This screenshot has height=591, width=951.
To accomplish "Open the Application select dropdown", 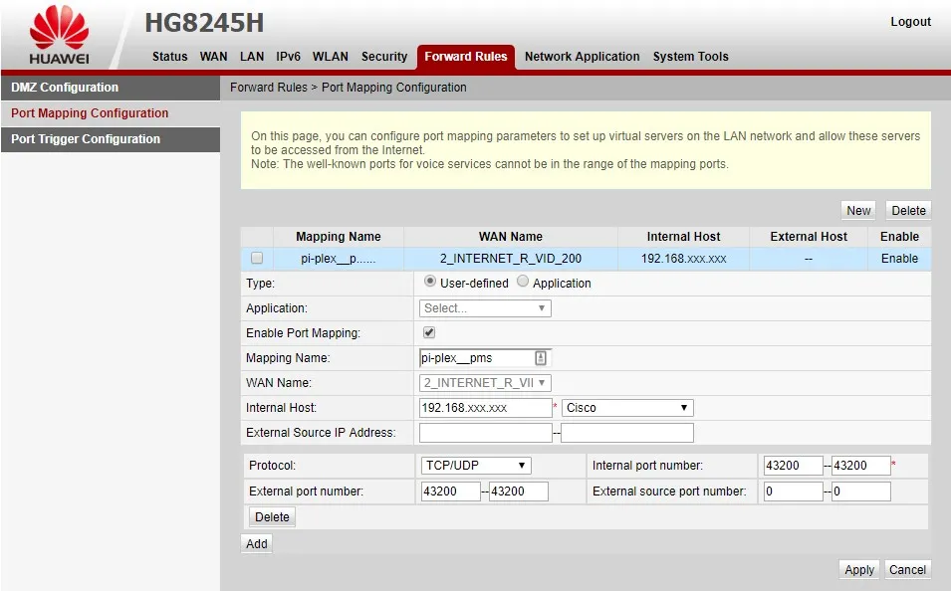I will point(485,308).
